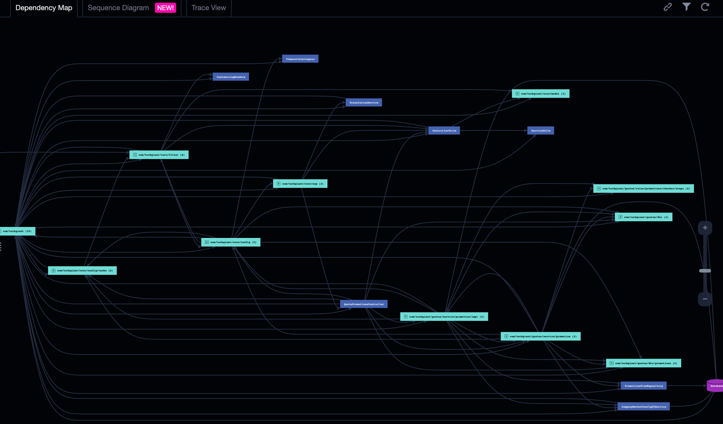
Task: Expand the com/techgiant/core/filter package
Action: pyautogui.click(x=135, y=154)
